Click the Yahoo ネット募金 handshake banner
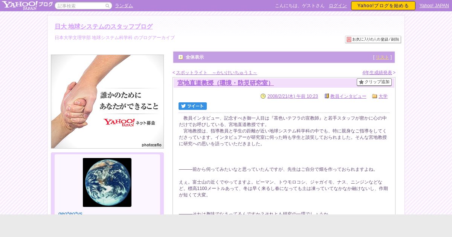The width and height of the screenshot is (452, 237). 107,102
